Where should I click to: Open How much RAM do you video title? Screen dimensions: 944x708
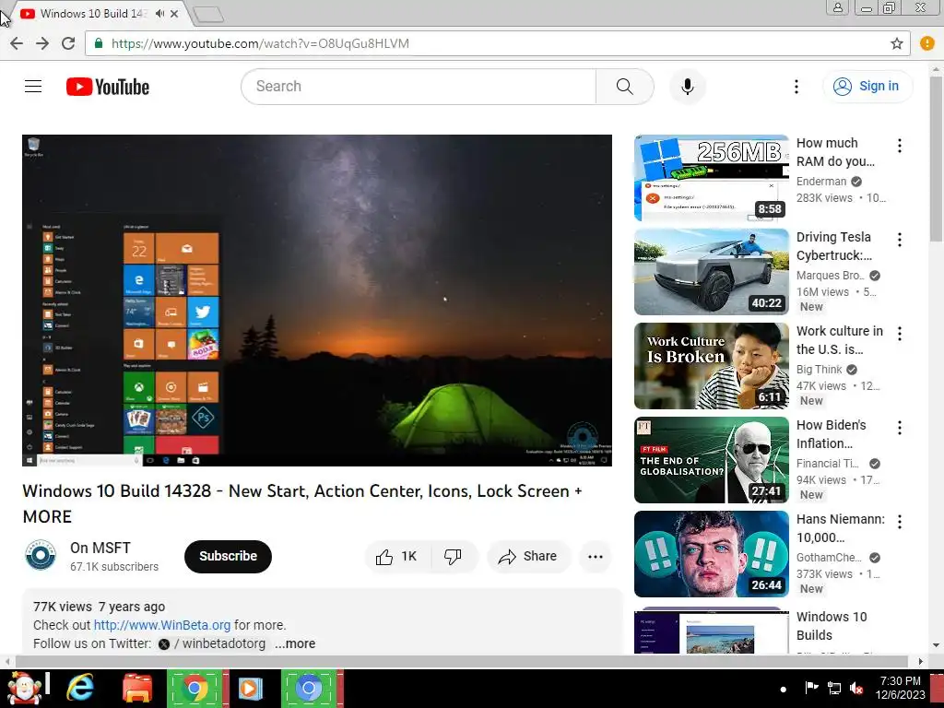pos(835,152)
